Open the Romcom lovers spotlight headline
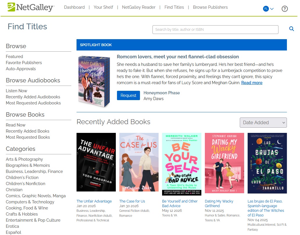The image size is (300, 235). tap(178, 57)
